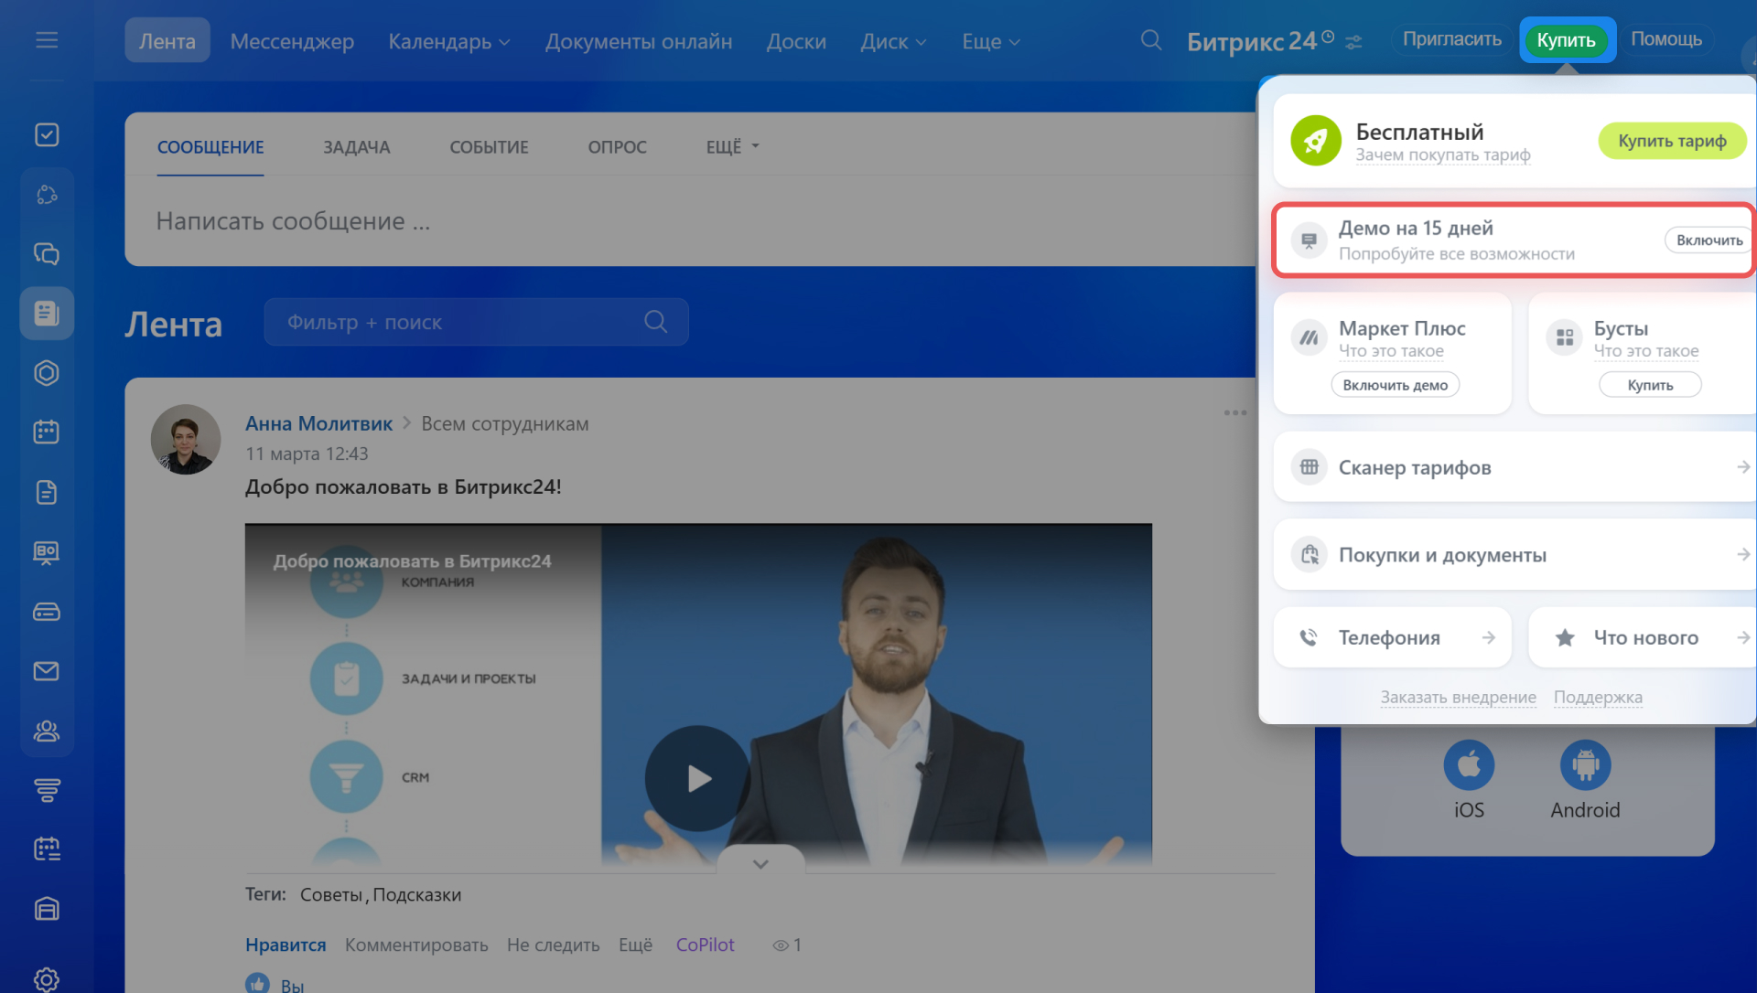Open the Заказать внедрение link
1757x993 pixels.
1458,697
